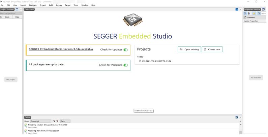Toggle the Check for Packages switch
The image size is (268, 137).
[x=126, y=65]
